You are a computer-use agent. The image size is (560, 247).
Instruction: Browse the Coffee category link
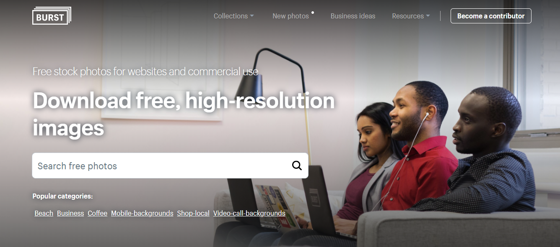(x=97, y=213)
